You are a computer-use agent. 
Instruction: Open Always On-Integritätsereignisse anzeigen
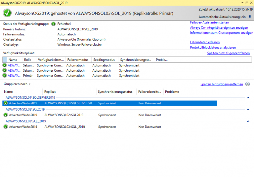(219, 28)
